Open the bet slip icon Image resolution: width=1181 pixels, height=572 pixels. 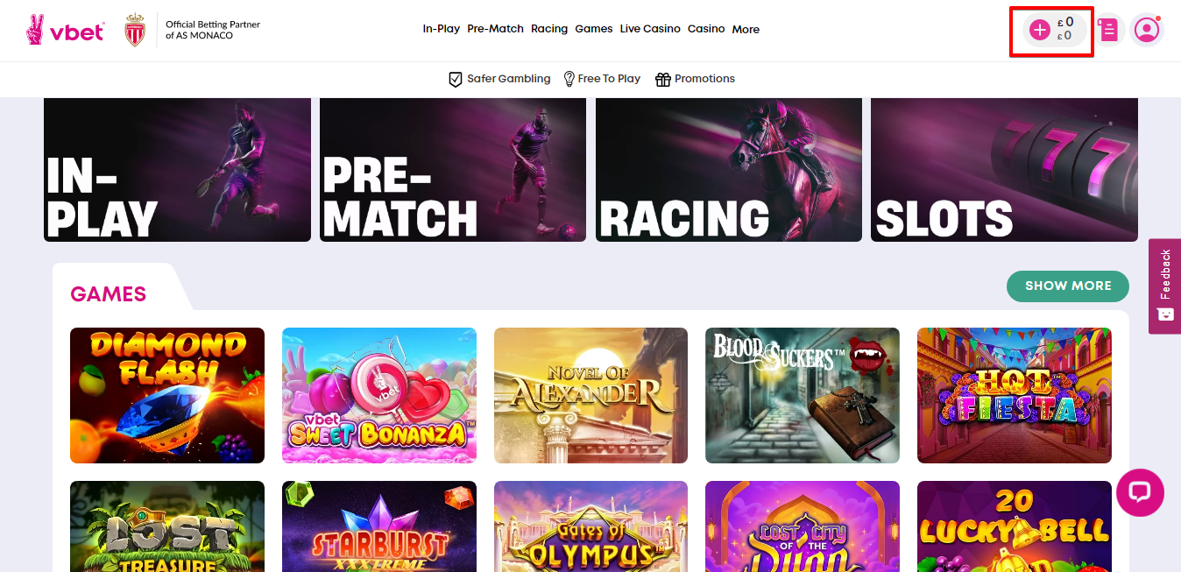coord(1109,30)
